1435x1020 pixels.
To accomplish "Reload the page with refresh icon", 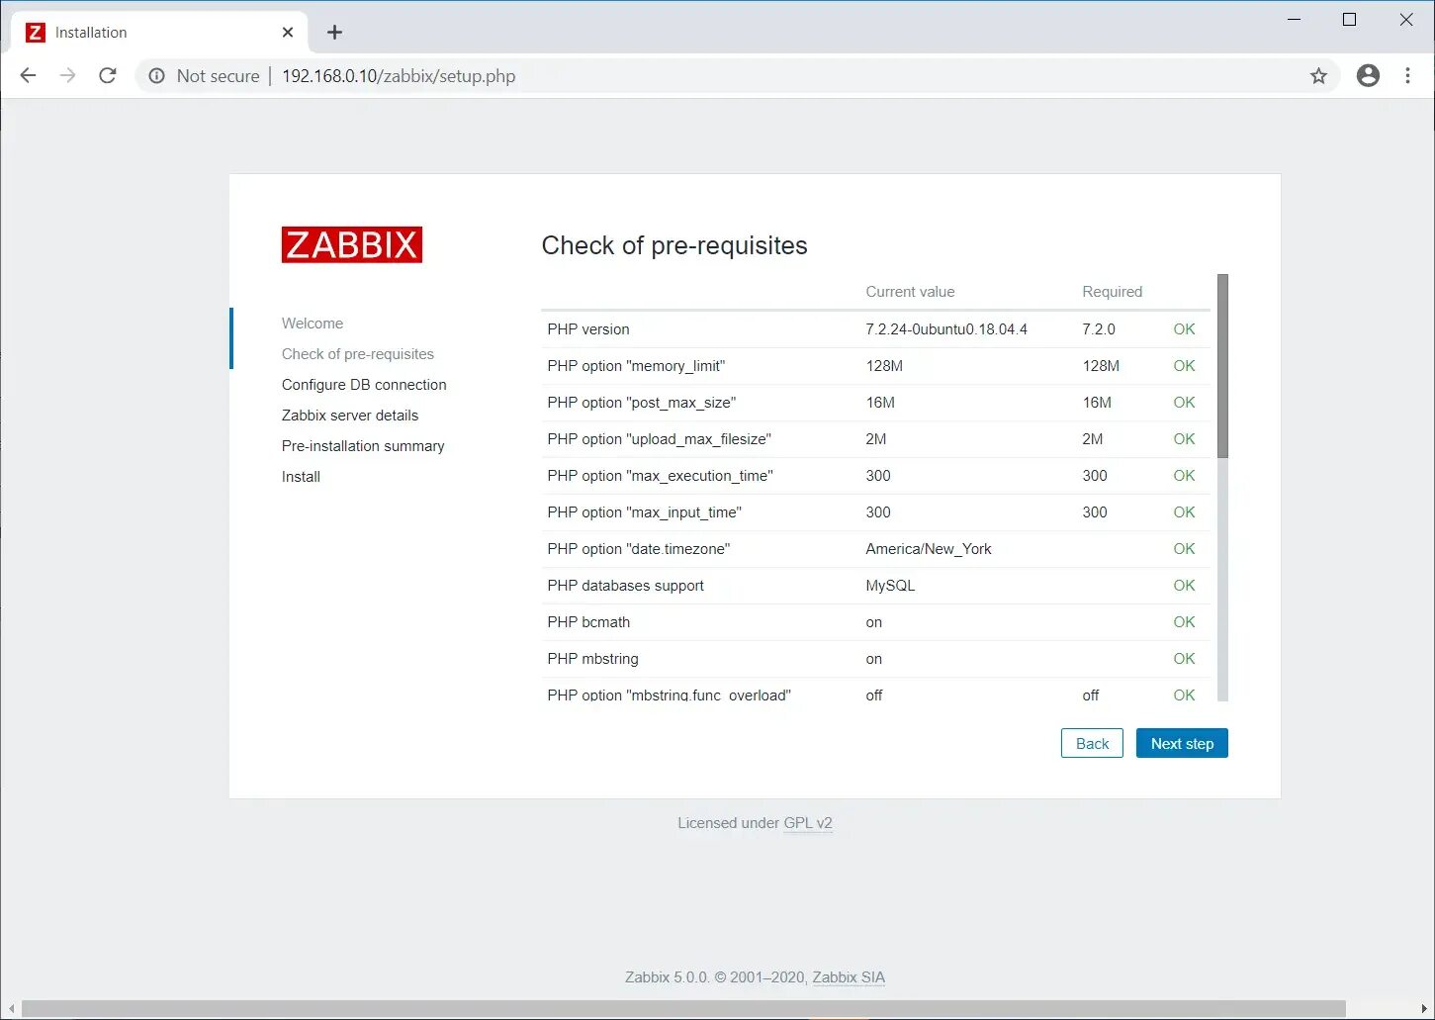I will point(108,75).
